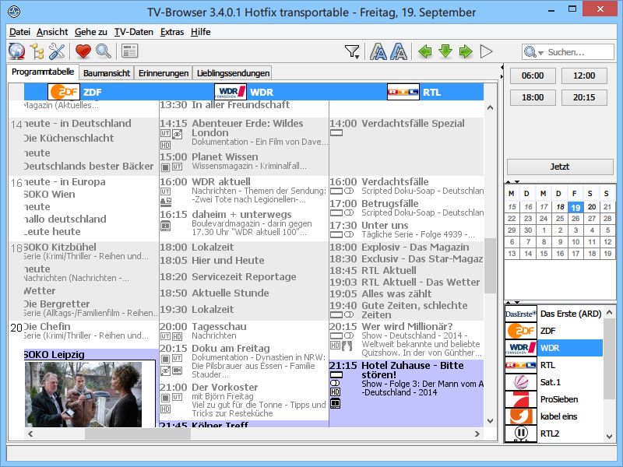Click the RTL channel logo in header
Viewport: 623px width, 467px height.
(x=403, y=92)
